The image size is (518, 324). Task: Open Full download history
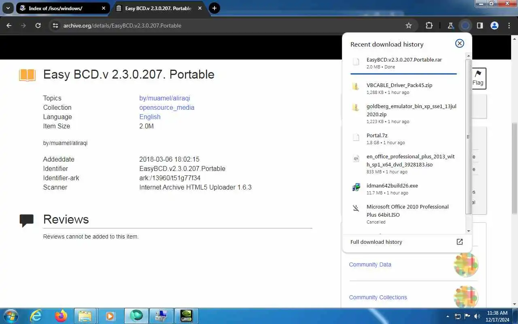407,242
